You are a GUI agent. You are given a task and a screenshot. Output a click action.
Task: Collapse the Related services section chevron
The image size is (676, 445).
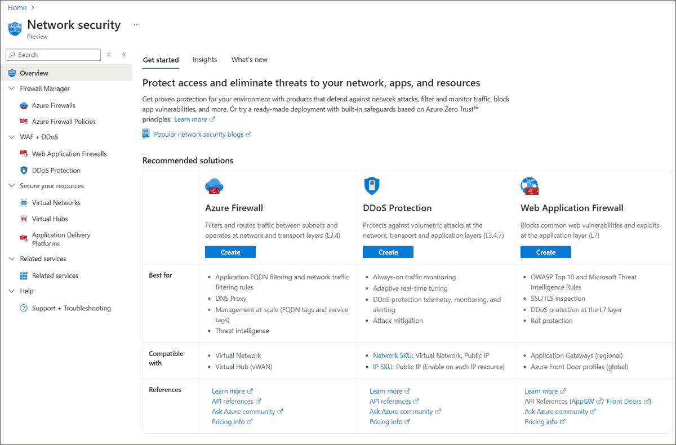pos(12,259)
